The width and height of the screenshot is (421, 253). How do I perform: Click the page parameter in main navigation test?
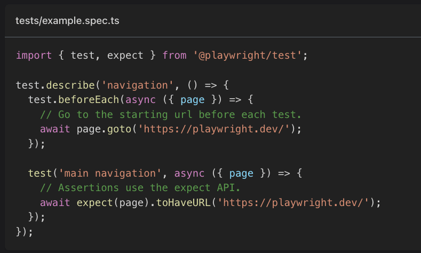(x=241, y=173)
